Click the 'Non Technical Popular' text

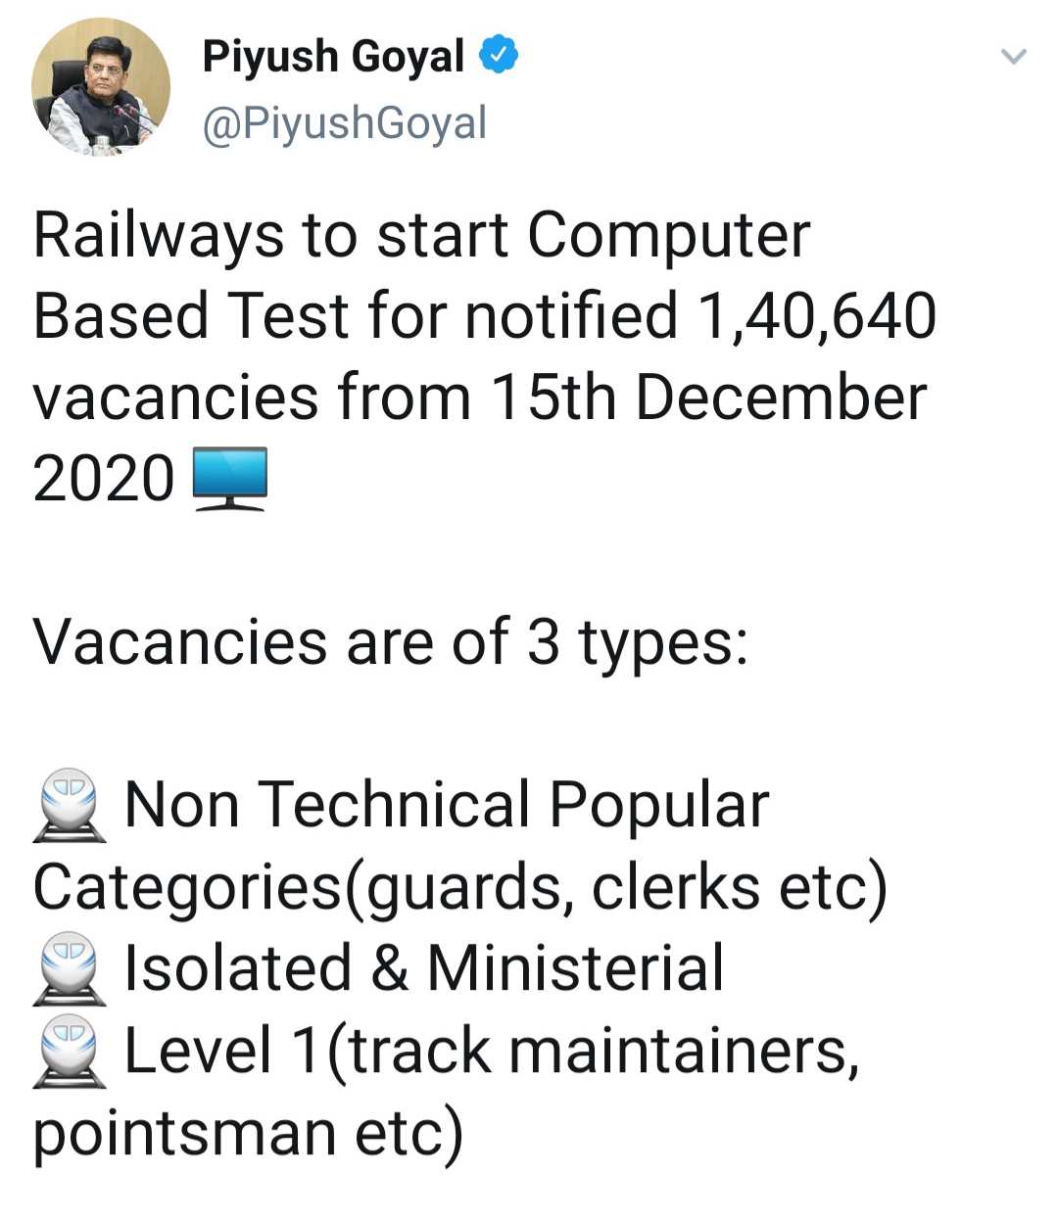(447, 806)
